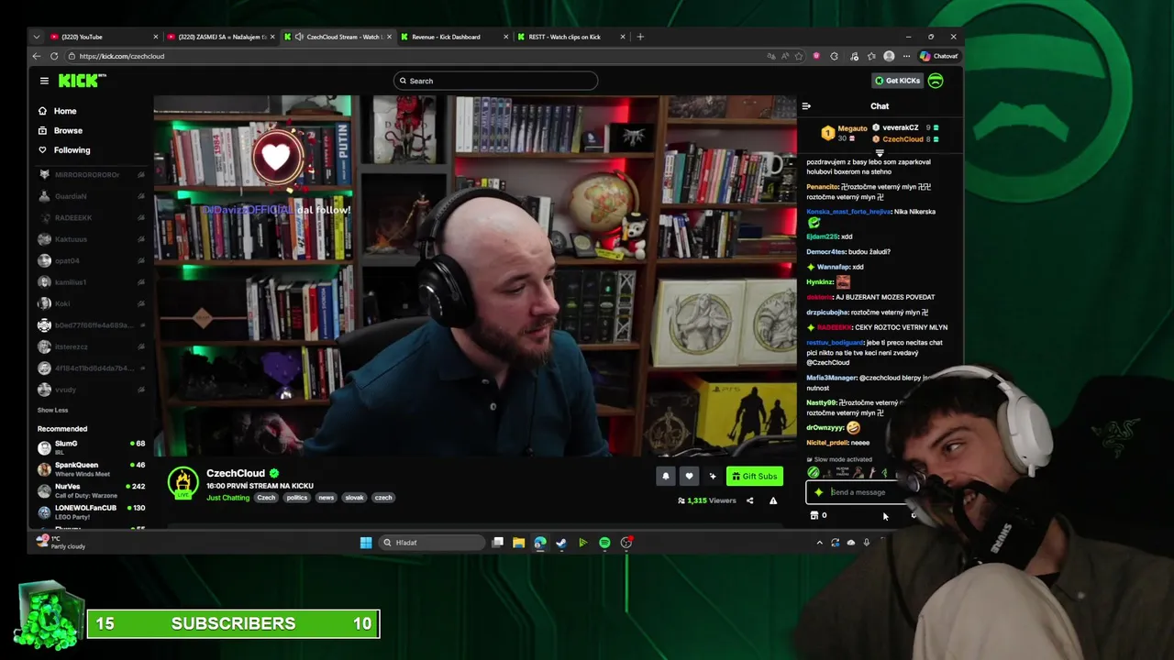Follow CzechCloud with the heart button
Screen dimensions: 1174x660
(x=689, y=476)
